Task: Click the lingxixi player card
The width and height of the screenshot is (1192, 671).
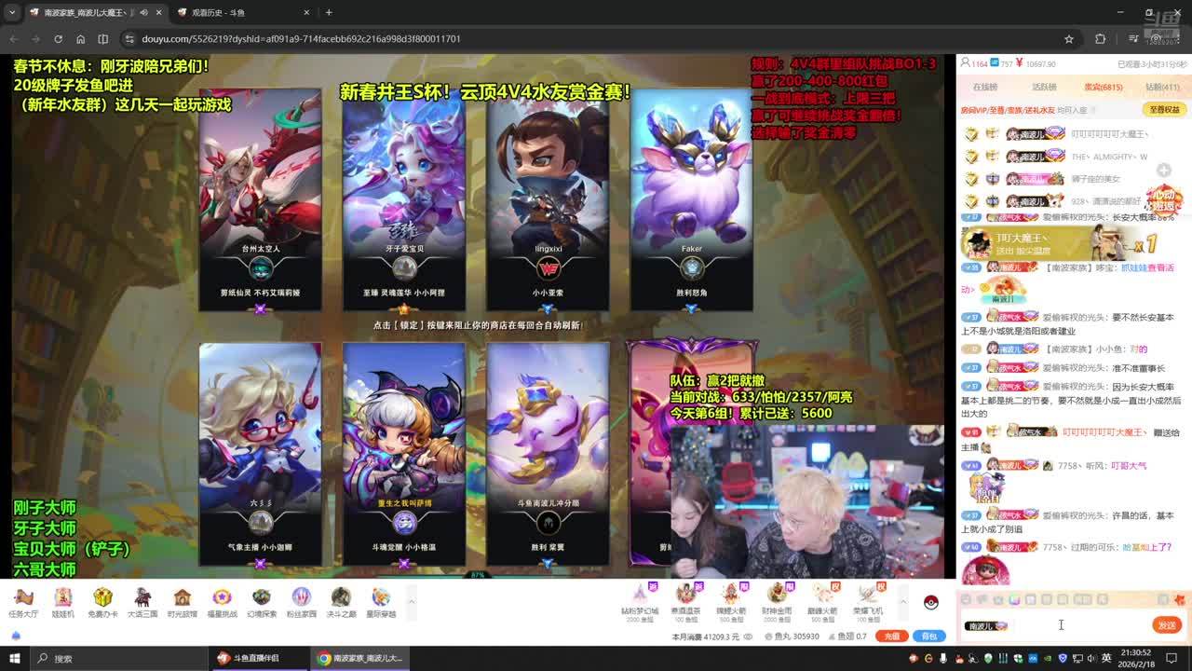Action: pyautogui.click(x=548, y=200)
